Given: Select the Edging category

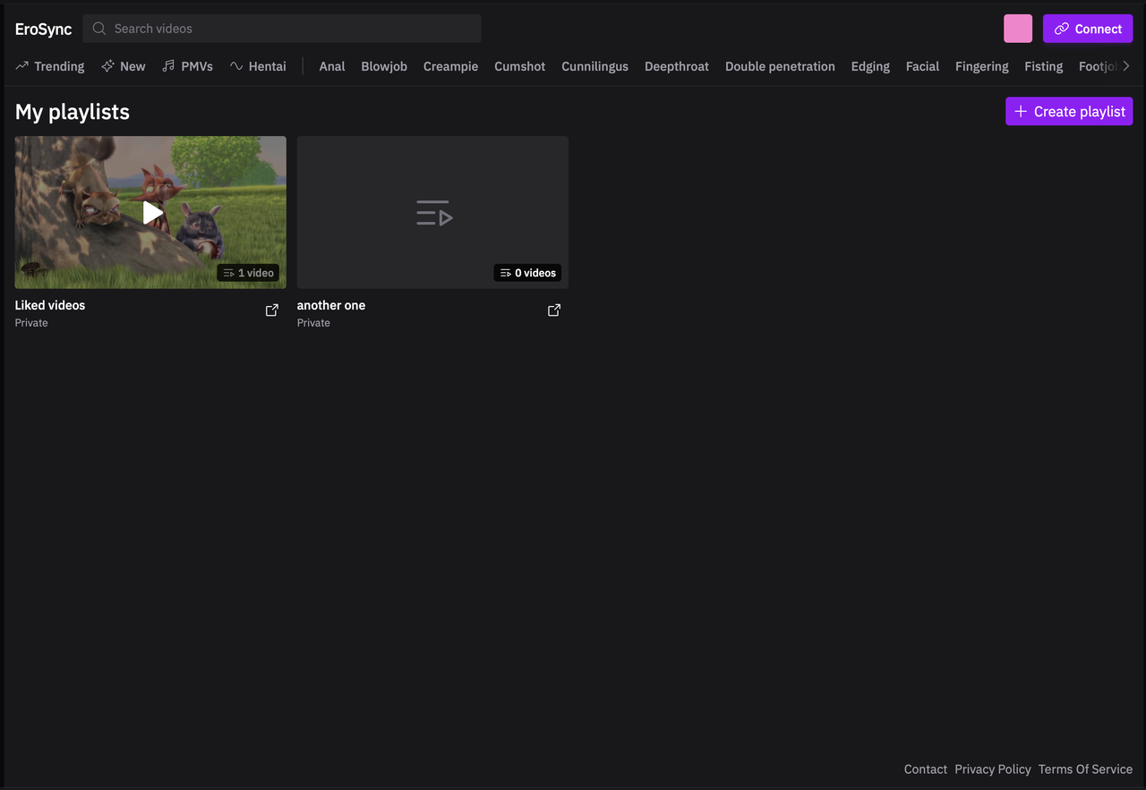Looking at the screenshot, I should (x=870, y=66).
